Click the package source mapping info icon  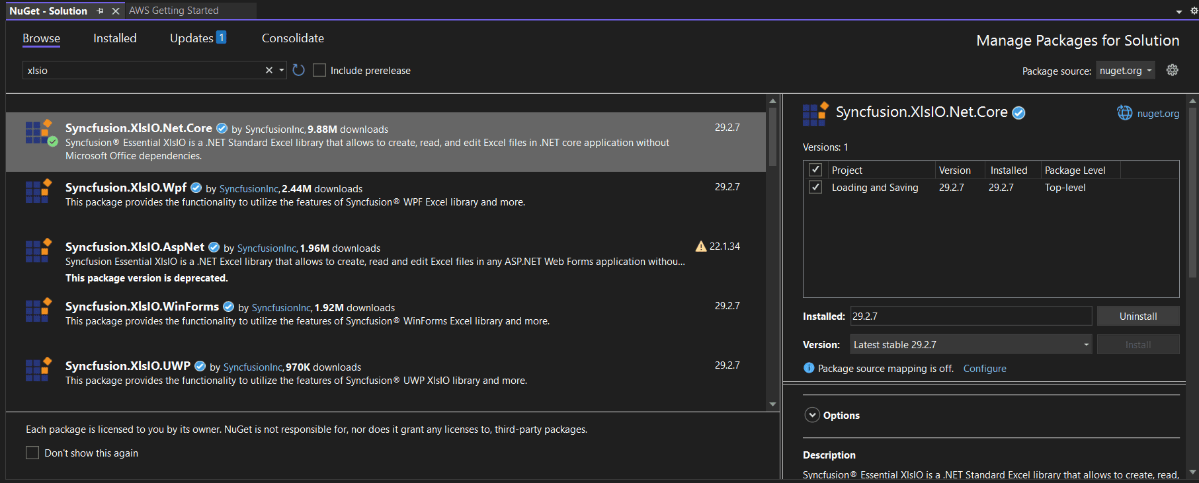coord(809,368)
